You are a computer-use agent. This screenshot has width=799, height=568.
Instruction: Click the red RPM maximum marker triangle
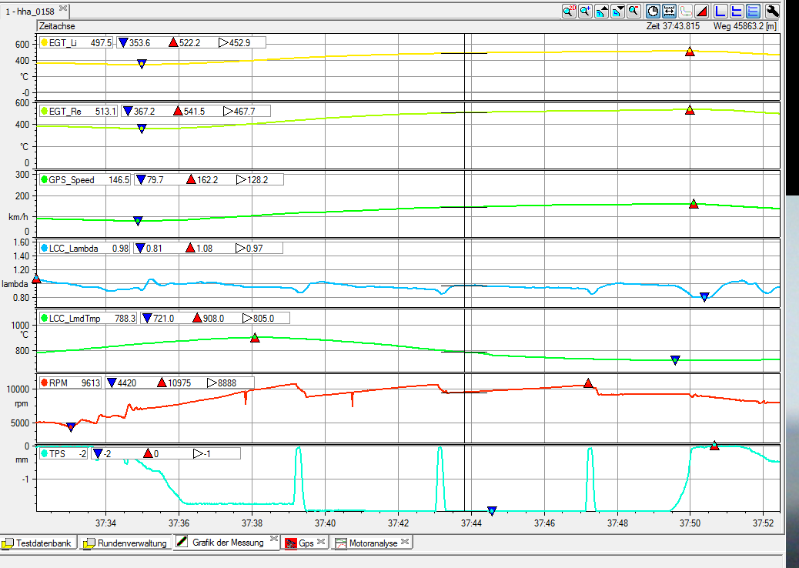point(588,383)
